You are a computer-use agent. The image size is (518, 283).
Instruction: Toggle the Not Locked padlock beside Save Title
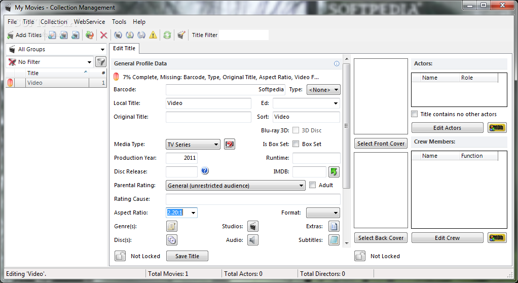pyautogui.click(x=120, y=256)
